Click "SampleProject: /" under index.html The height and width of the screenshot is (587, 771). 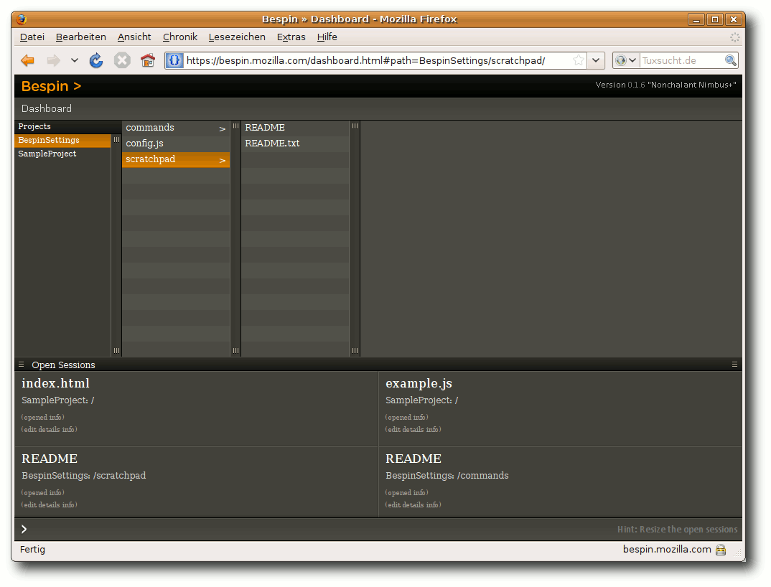[x=57, y=400]
